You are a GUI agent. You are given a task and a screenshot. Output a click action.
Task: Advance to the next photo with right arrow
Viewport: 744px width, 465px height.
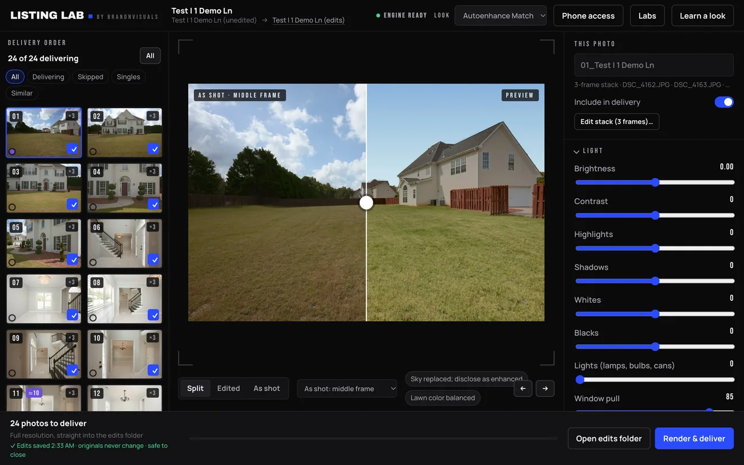pos(545,388)
